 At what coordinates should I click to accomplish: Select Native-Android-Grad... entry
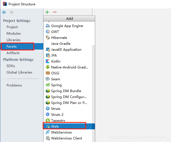[x=68, y=67]
